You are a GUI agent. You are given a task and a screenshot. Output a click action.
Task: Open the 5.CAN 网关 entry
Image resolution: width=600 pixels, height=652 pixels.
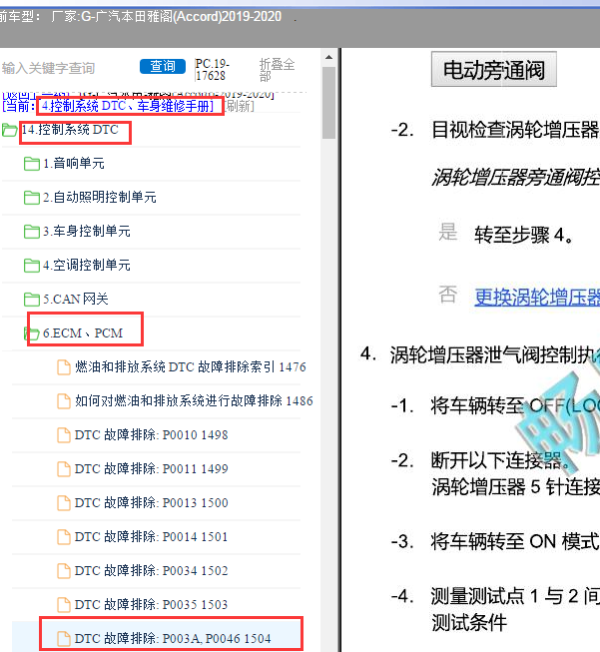(76, 299)
